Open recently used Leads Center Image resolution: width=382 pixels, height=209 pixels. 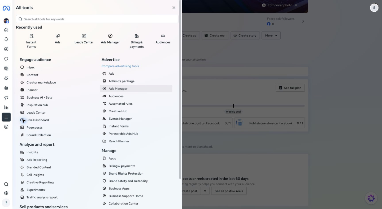(x=84, y=39)
